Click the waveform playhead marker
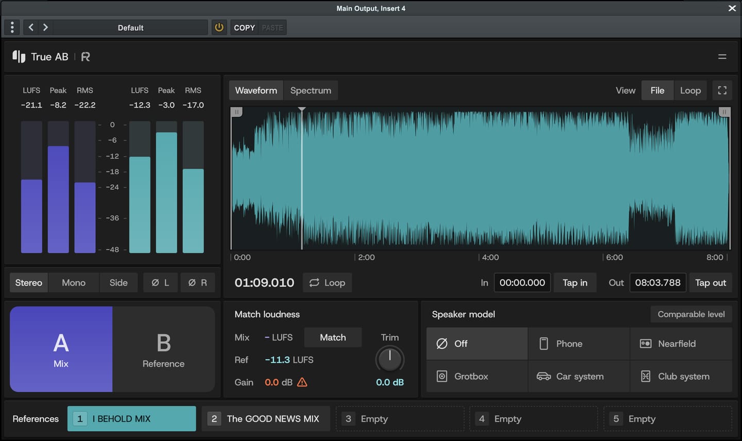Image resolution: width=742 pixels, height=441 pixels. coord(302,109)
